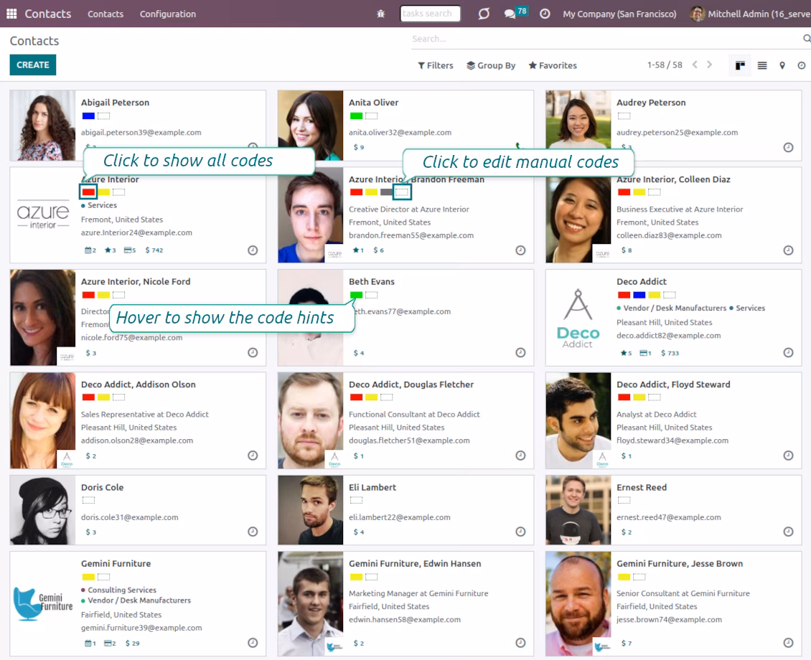Image resolution: width=811 pixels, height=660 pixels.
Task: Click the red code swatch on Azure Interior
Action: [x=88, y=192]
